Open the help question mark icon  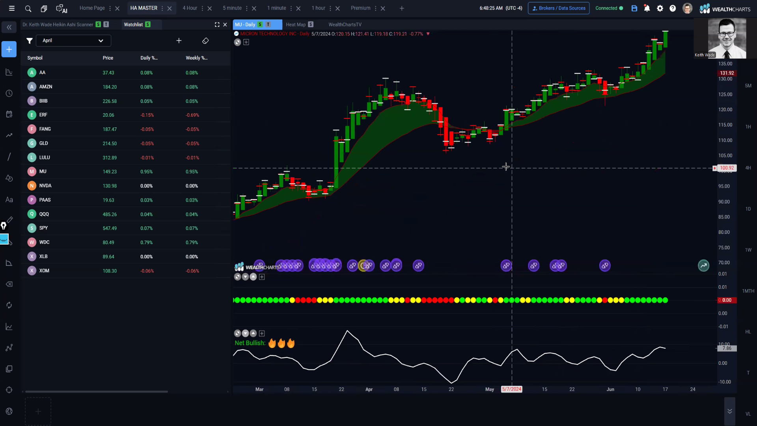click(x=673, y=8)
